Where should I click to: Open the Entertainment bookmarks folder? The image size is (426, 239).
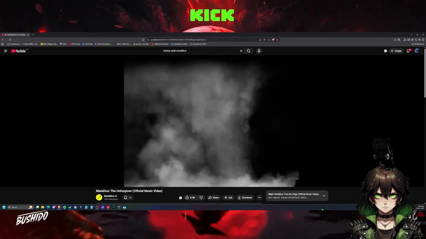[13, 44]
